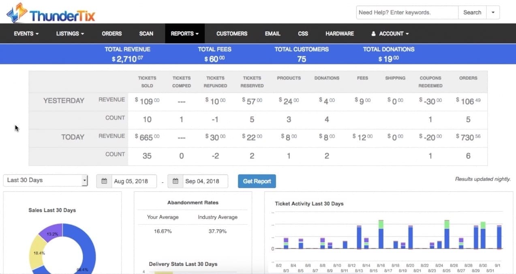Image resolution: width=516 pixels, height=274 pixels.
Task: Click the user icon next to Account
Action: click(x=373, y=34)
